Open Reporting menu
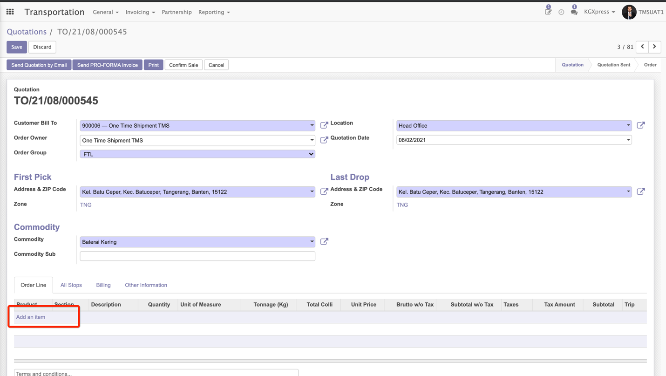Viewport: 666px width, 376px height. pos(214,12)
